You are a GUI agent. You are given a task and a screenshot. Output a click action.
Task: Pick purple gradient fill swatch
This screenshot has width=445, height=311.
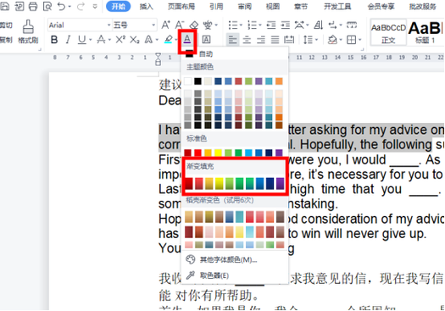[x=280, y=184]
